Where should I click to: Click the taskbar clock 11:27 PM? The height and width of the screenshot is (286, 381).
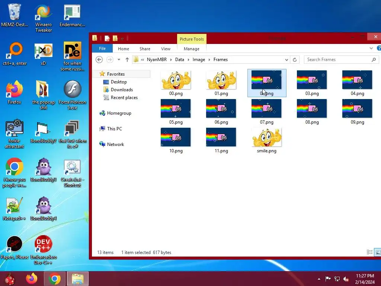point(365,276)
